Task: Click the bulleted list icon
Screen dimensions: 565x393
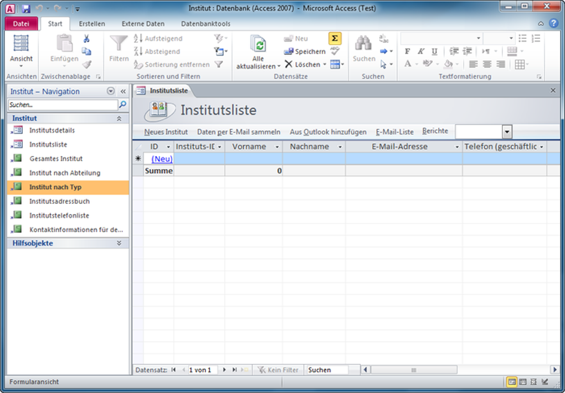Action: 522,39
